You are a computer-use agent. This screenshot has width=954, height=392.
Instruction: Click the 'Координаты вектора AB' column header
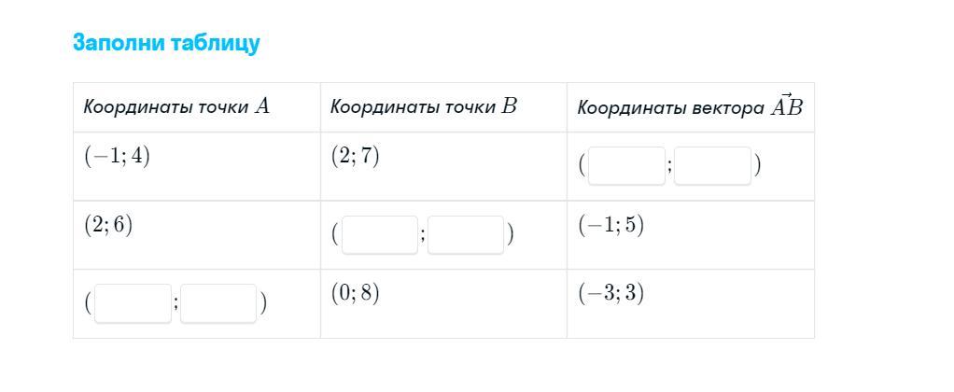click(690, 106)
